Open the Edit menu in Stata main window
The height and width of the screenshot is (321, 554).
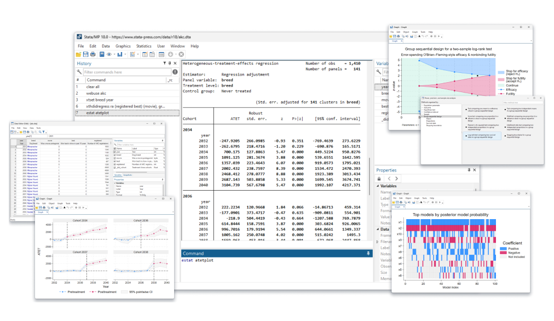93,46
